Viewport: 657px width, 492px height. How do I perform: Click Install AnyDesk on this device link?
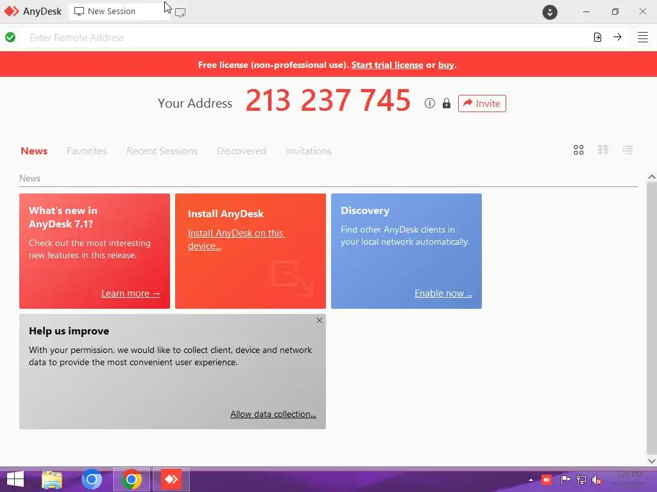pos(236,240)
